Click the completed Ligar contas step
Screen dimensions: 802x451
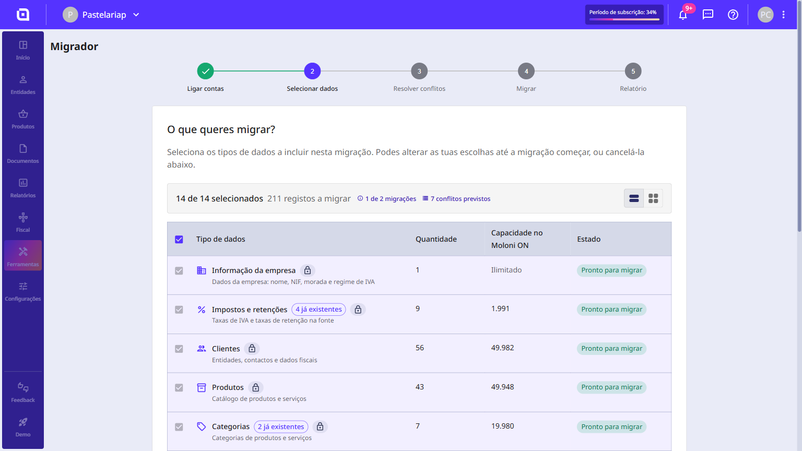pyautogui.click(x=205, y=71)
